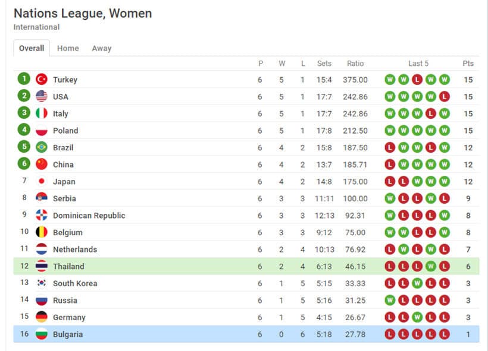Image resolution: width=488 pixels, height=351 pixels.
Task: Select the Overall tab
Action: (32, 49)
